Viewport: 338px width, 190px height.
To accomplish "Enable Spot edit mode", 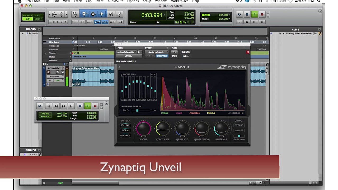I will coord(37,16).
